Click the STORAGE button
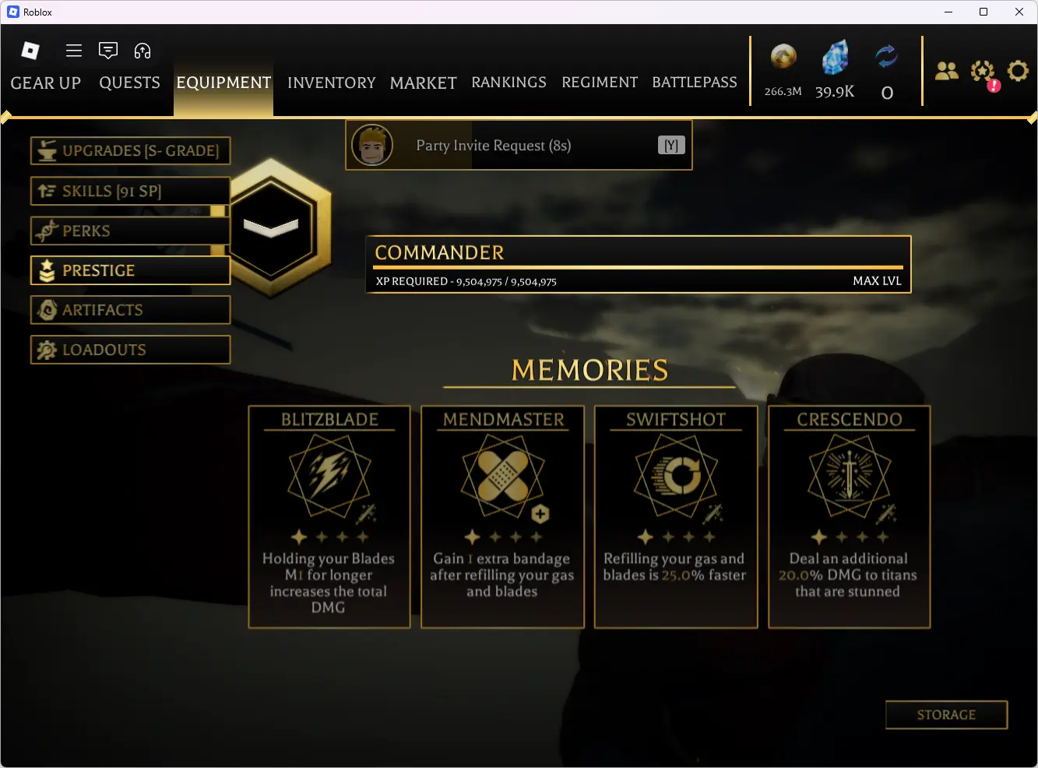The width and height of the screenshot is (1038, 768). coord(946,715)
